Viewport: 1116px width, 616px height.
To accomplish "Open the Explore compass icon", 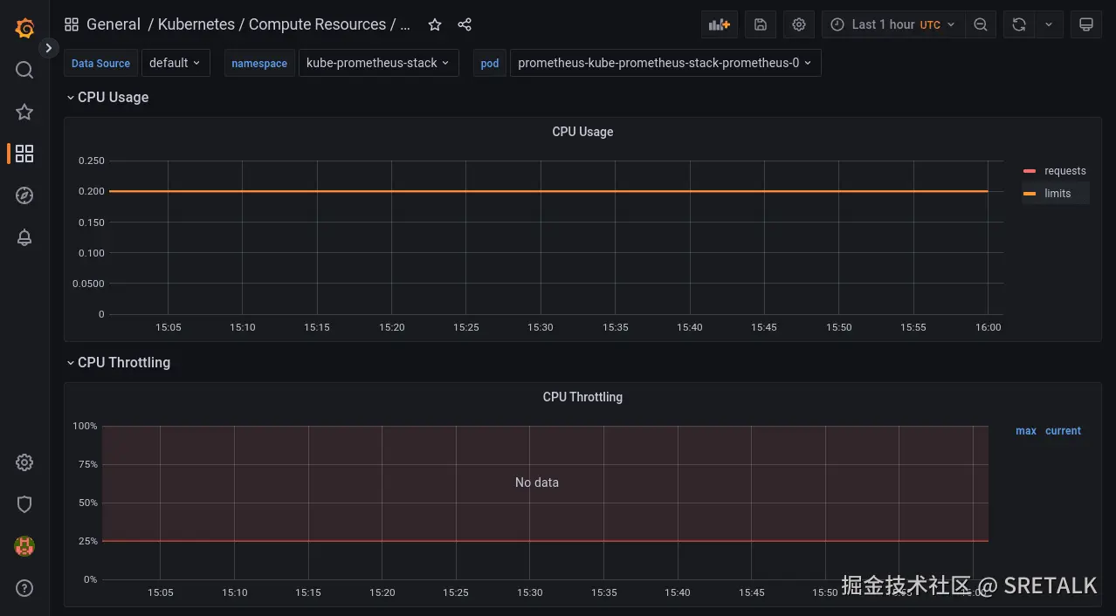I will (x=24, y=195).
